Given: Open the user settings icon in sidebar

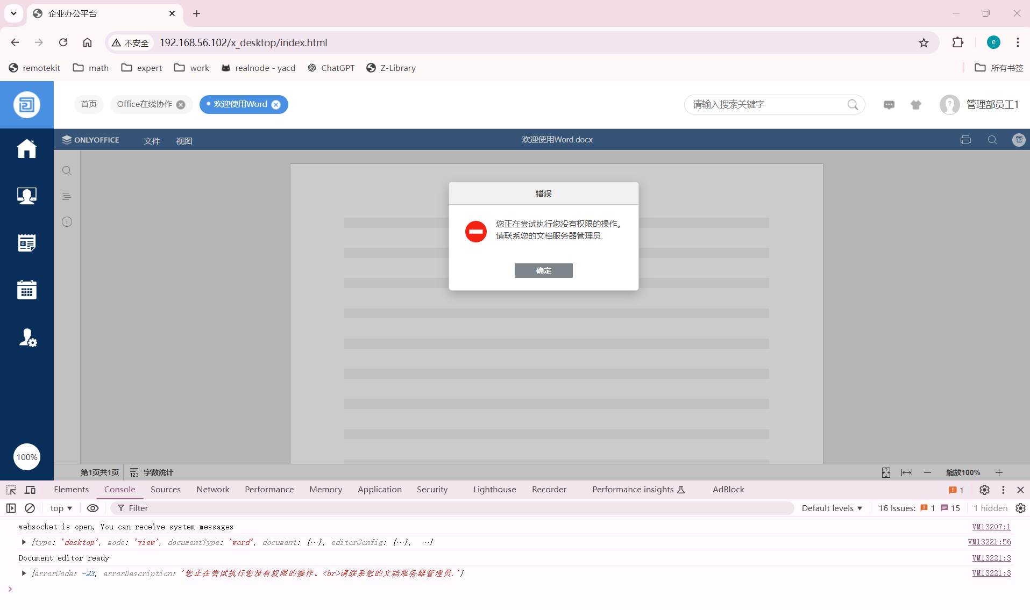Looking at the screenshot, I should (28, 338).
